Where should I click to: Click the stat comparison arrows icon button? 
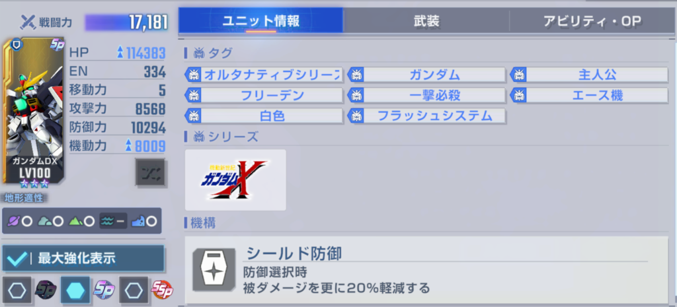(x=150, y=172)
